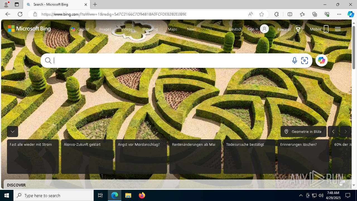This screenshot has width=357, height=201.
Task: Open Collections panel
Action: 315,14
